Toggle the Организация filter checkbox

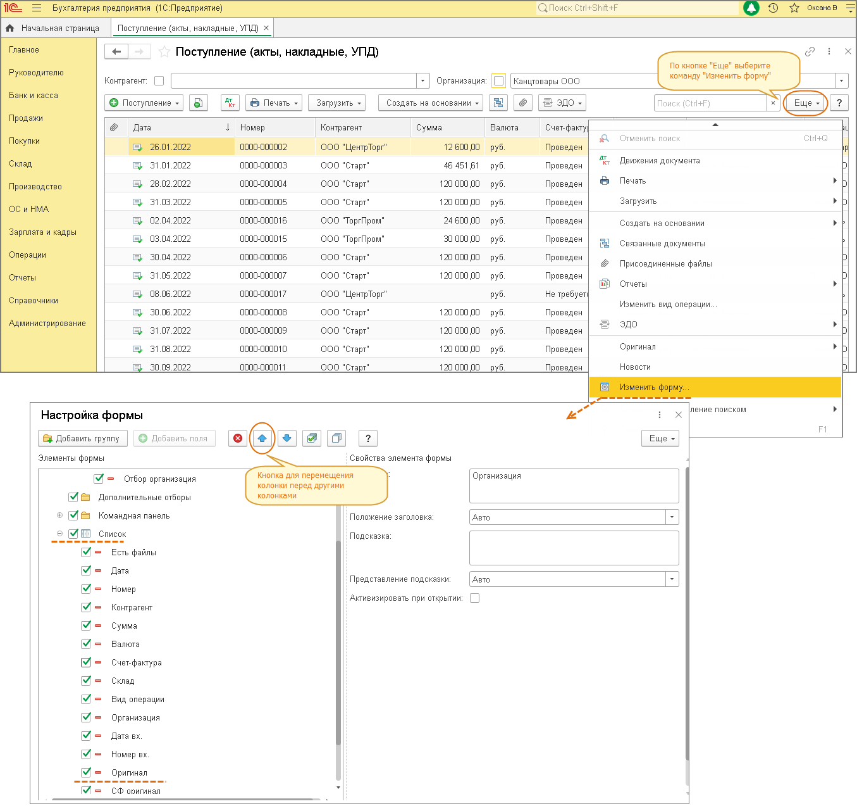498,81
